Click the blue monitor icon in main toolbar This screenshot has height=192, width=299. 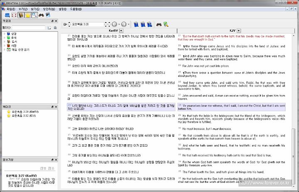(x=7, y=15)
